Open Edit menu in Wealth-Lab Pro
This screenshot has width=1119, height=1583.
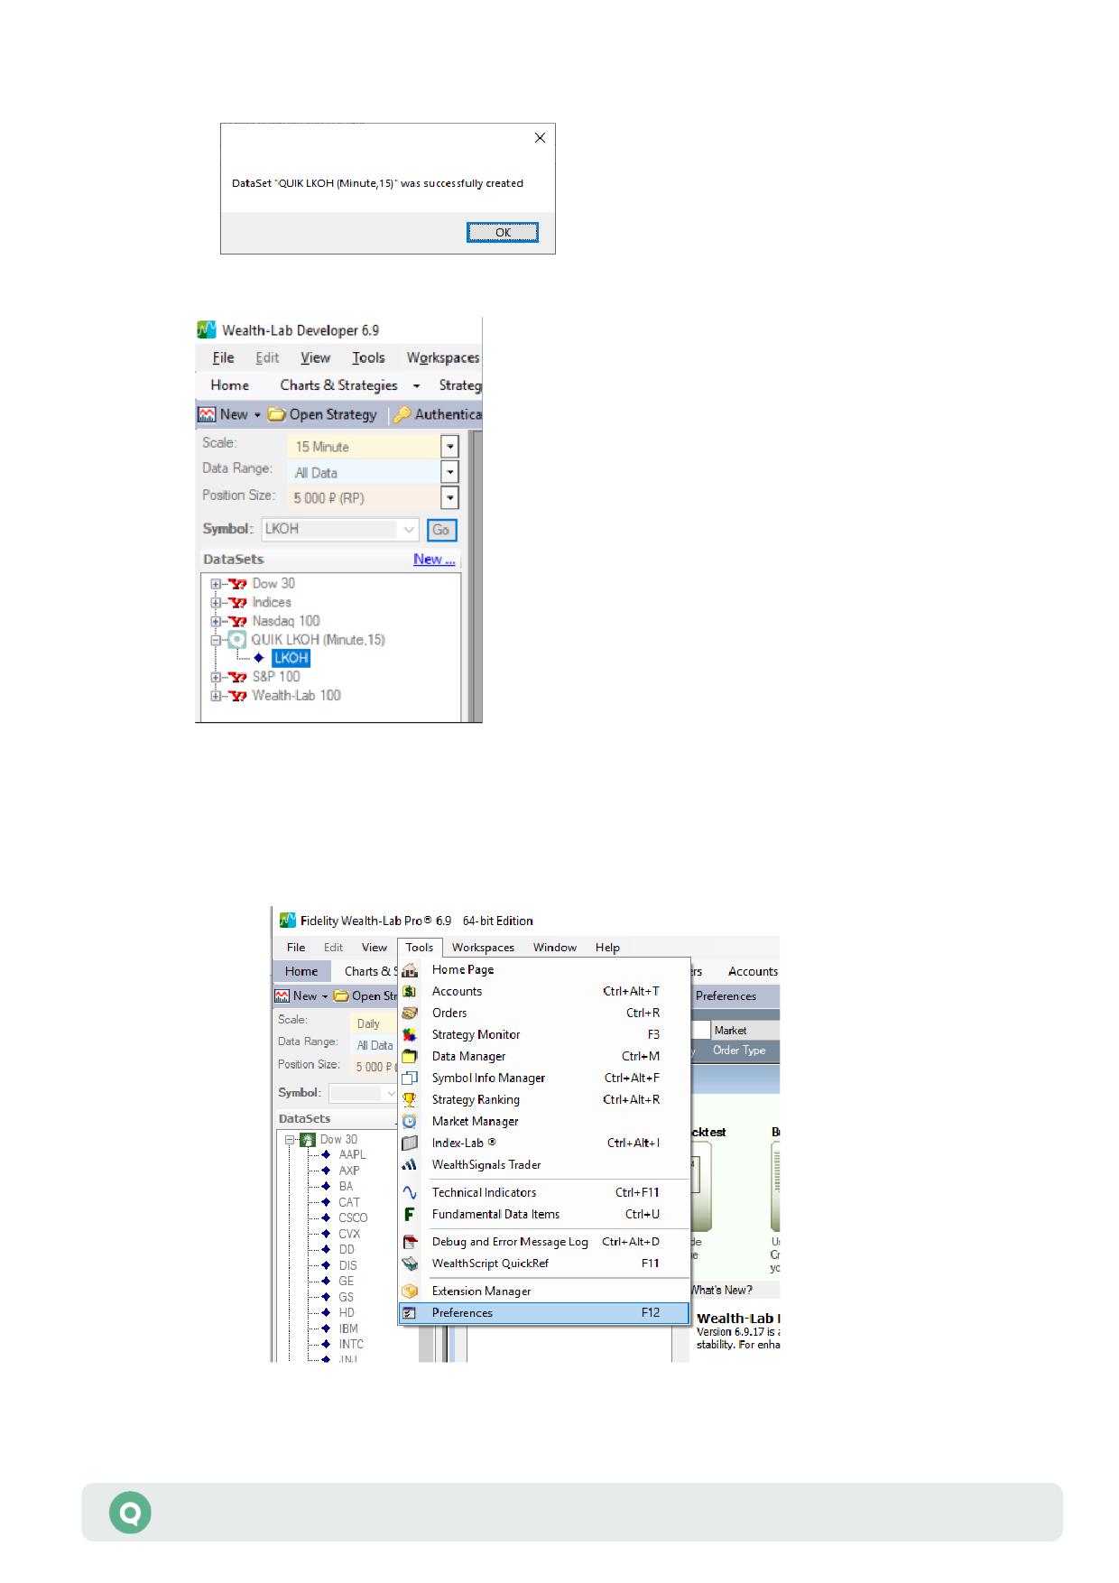coord(333,948)
